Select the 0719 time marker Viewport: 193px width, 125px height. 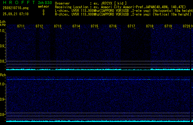168,27
